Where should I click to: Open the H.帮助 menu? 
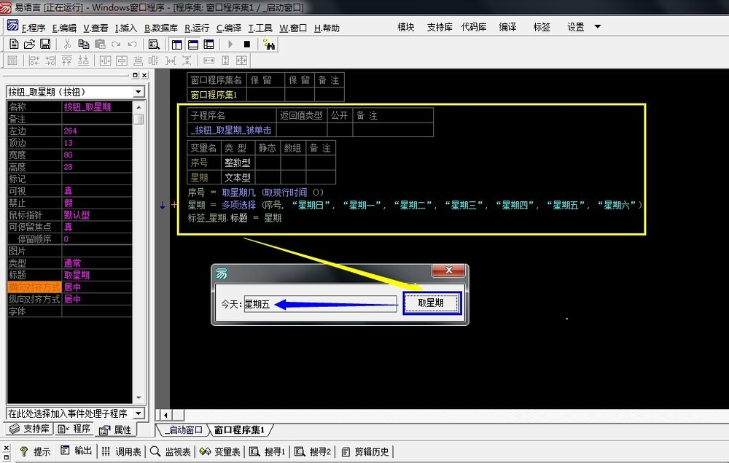pyautogui.click(x=327, y=28)
